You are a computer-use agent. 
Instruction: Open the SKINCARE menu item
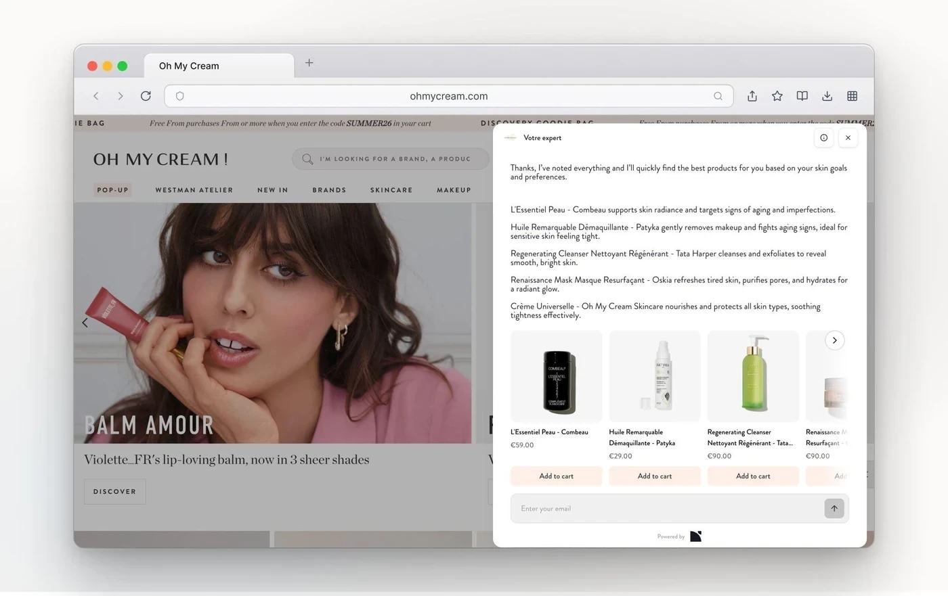391,190
